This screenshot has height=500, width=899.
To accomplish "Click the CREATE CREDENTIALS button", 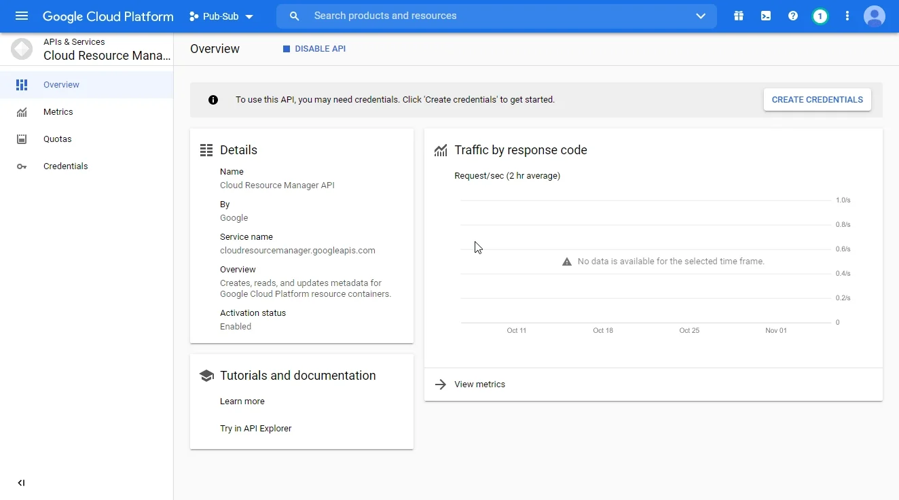I will point(818,100).
